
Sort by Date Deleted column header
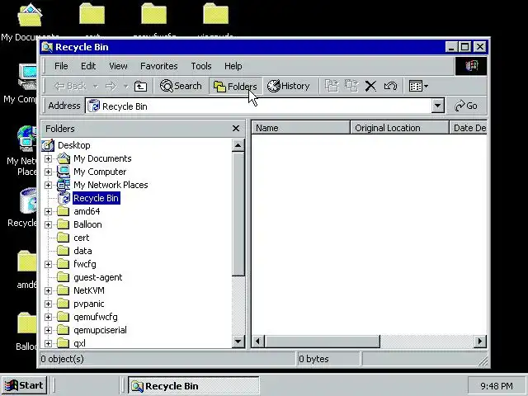coord(469,128)
